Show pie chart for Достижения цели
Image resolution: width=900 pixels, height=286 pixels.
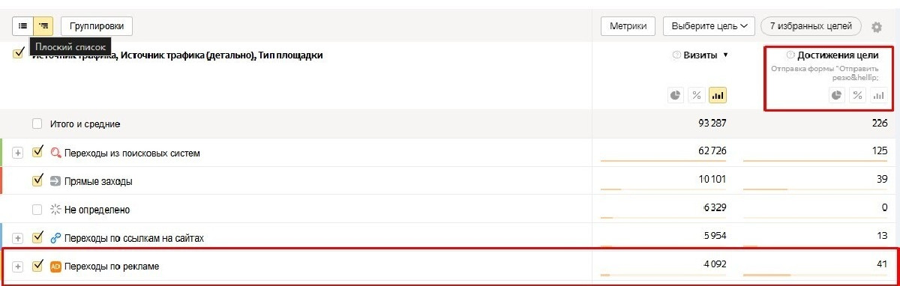point(836,95)
